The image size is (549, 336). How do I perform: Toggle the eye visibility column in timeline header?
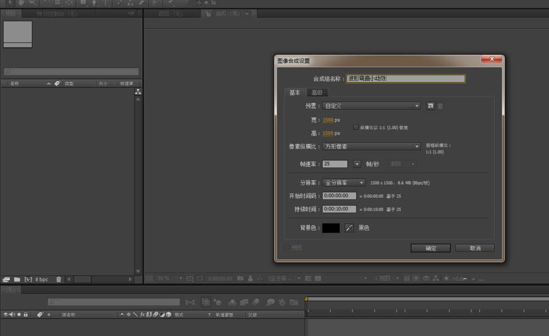point(5,314)
